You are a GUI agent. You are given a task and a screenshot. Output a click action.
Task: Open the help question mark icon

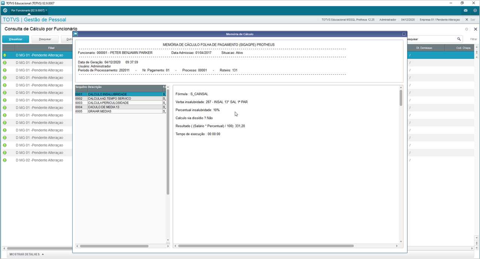475,10
